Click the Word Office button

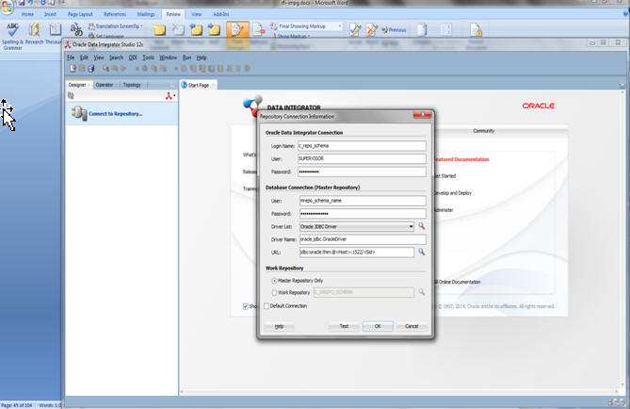coord(7,8)
